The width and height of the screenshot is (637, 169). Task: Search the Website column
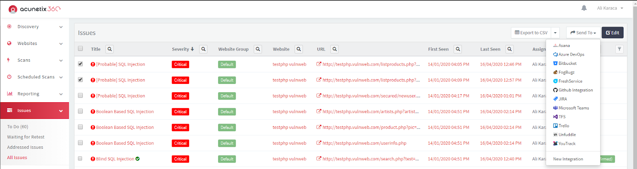pyautogui.click(x=299, y=49)
